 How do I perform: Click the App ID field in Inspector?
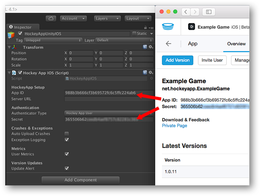tap(109, 93)
